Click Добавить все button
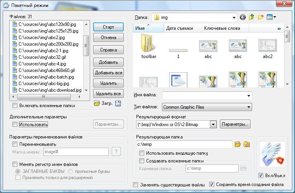Screen dimensions: 295x193 click(108, 73)
